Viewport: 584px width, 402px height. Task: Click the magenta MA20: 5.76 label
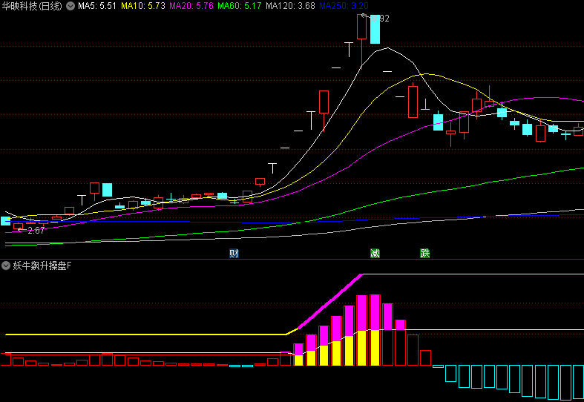coord(191,6)
